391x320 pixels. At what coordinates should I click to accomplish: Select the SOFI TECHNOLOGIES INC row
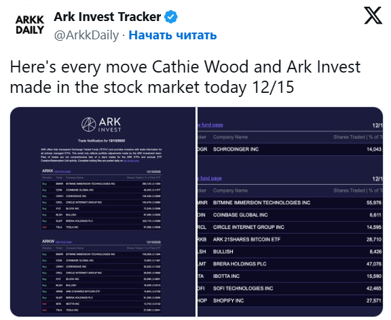tap(290, 288)
